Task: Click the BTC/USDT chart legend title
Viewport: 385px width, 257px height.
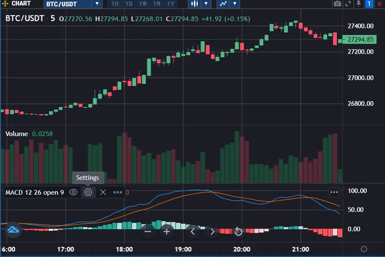Action: [x=25, y=19]
